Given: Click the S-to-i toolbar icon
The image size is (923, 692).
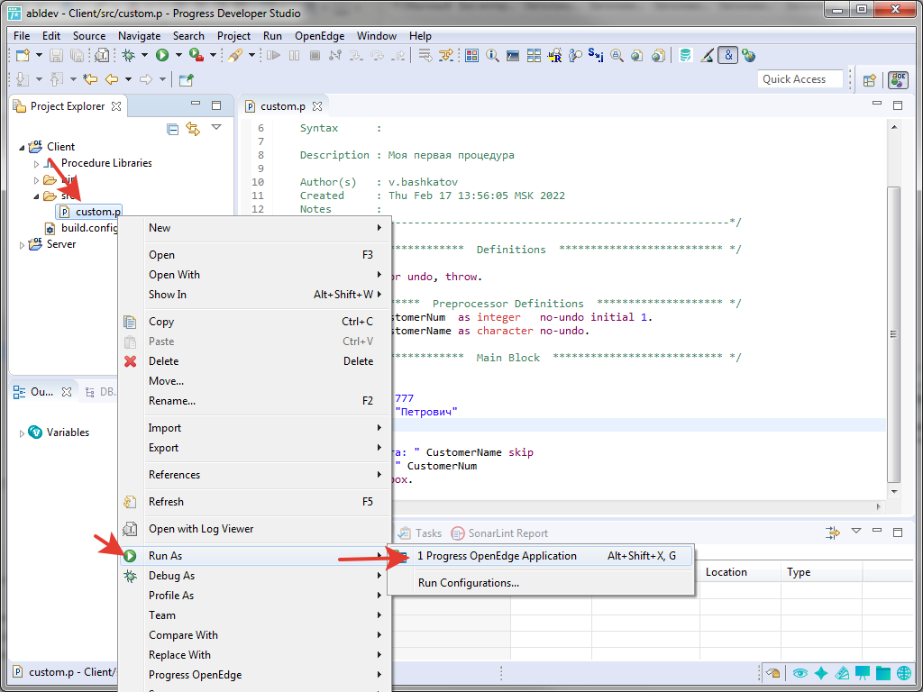Looking at the screenshot, I should pos(596,56).
